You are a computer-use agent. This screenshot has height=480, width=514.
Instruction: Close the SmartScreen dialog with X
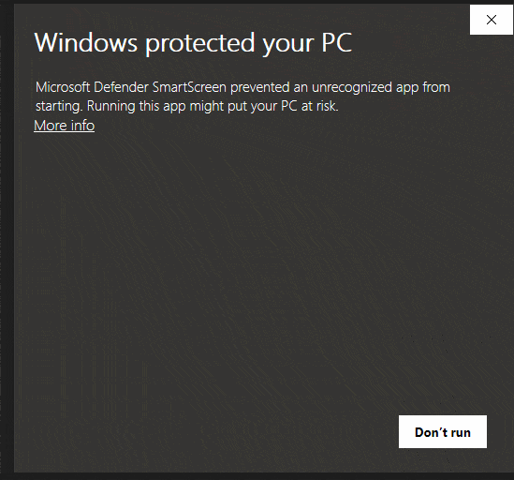[x=491, y=20]
